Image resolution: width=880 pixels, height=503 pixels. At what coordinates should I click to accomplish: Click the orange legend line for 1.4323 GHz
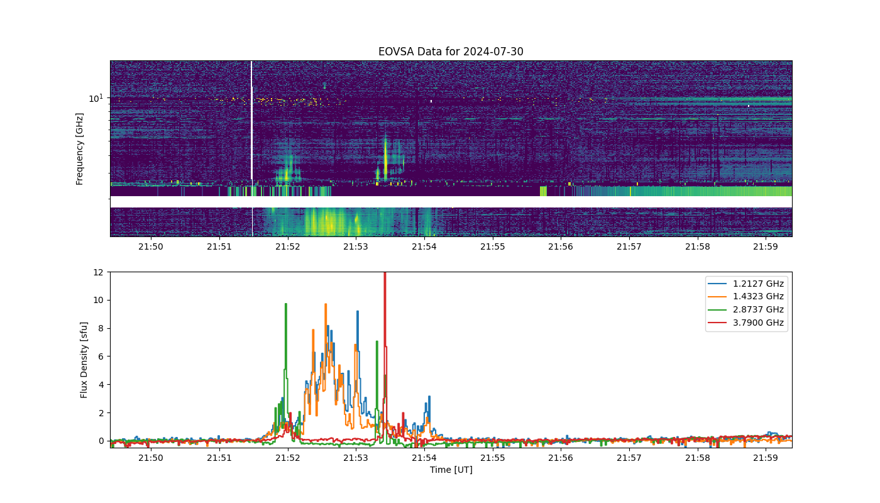(717, 297)
